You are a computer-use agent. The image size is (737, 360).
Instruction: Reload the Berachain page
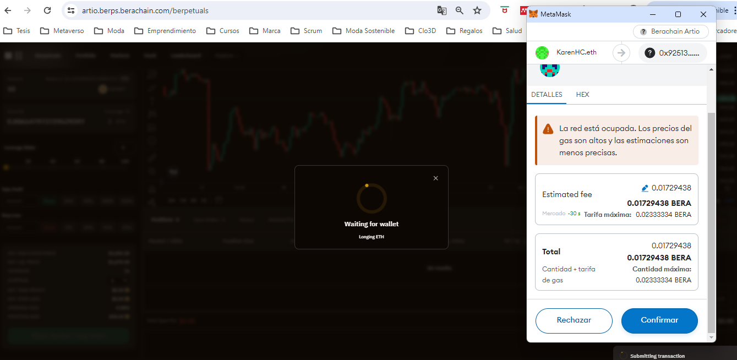coord(47,10)
